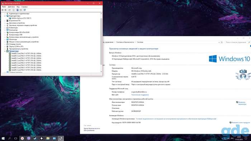
Task: Expand the Клавиатуры branch
Action: click(x=5, y=28)
